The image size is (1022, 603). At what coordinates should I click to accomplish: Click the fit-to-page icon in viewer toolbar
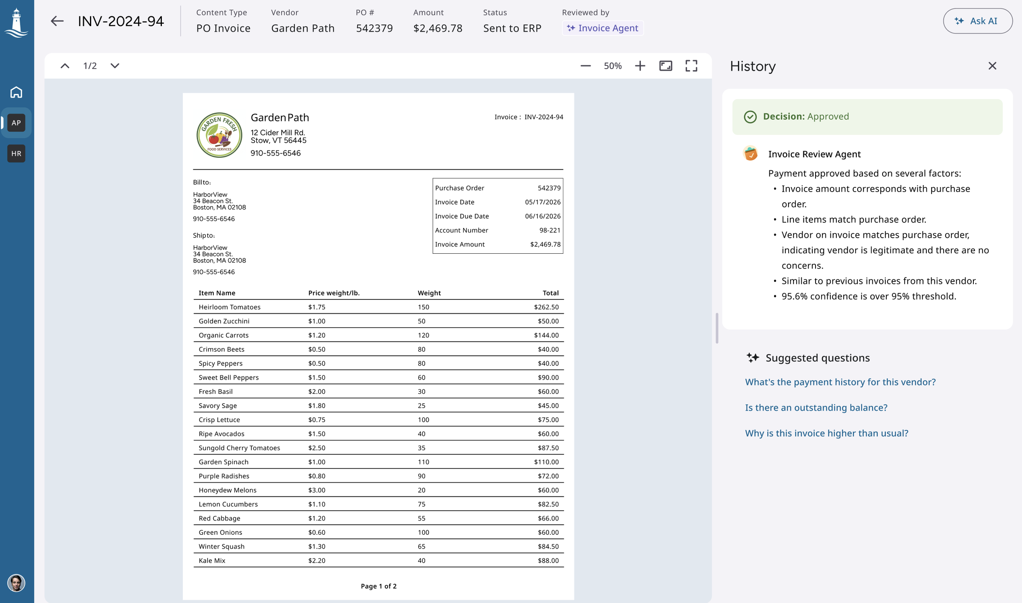(666, 66)
